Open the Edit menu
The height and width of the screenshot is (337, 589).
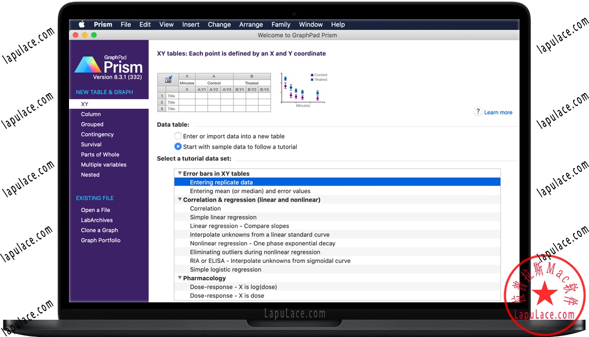coord(145,25)
